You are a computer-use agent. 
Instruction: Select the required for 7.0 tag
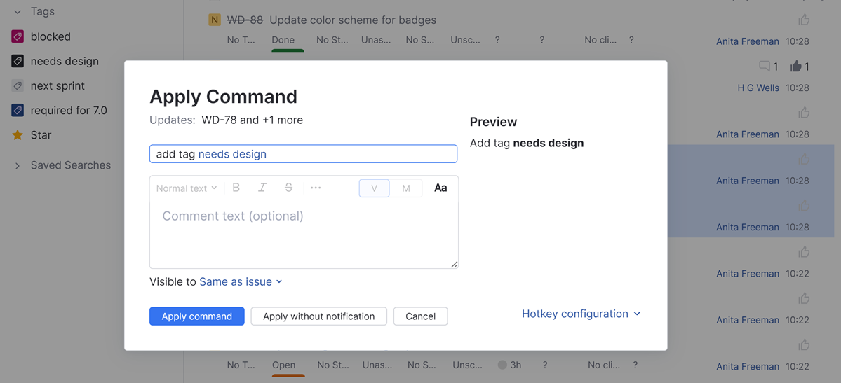coord(69,110)
